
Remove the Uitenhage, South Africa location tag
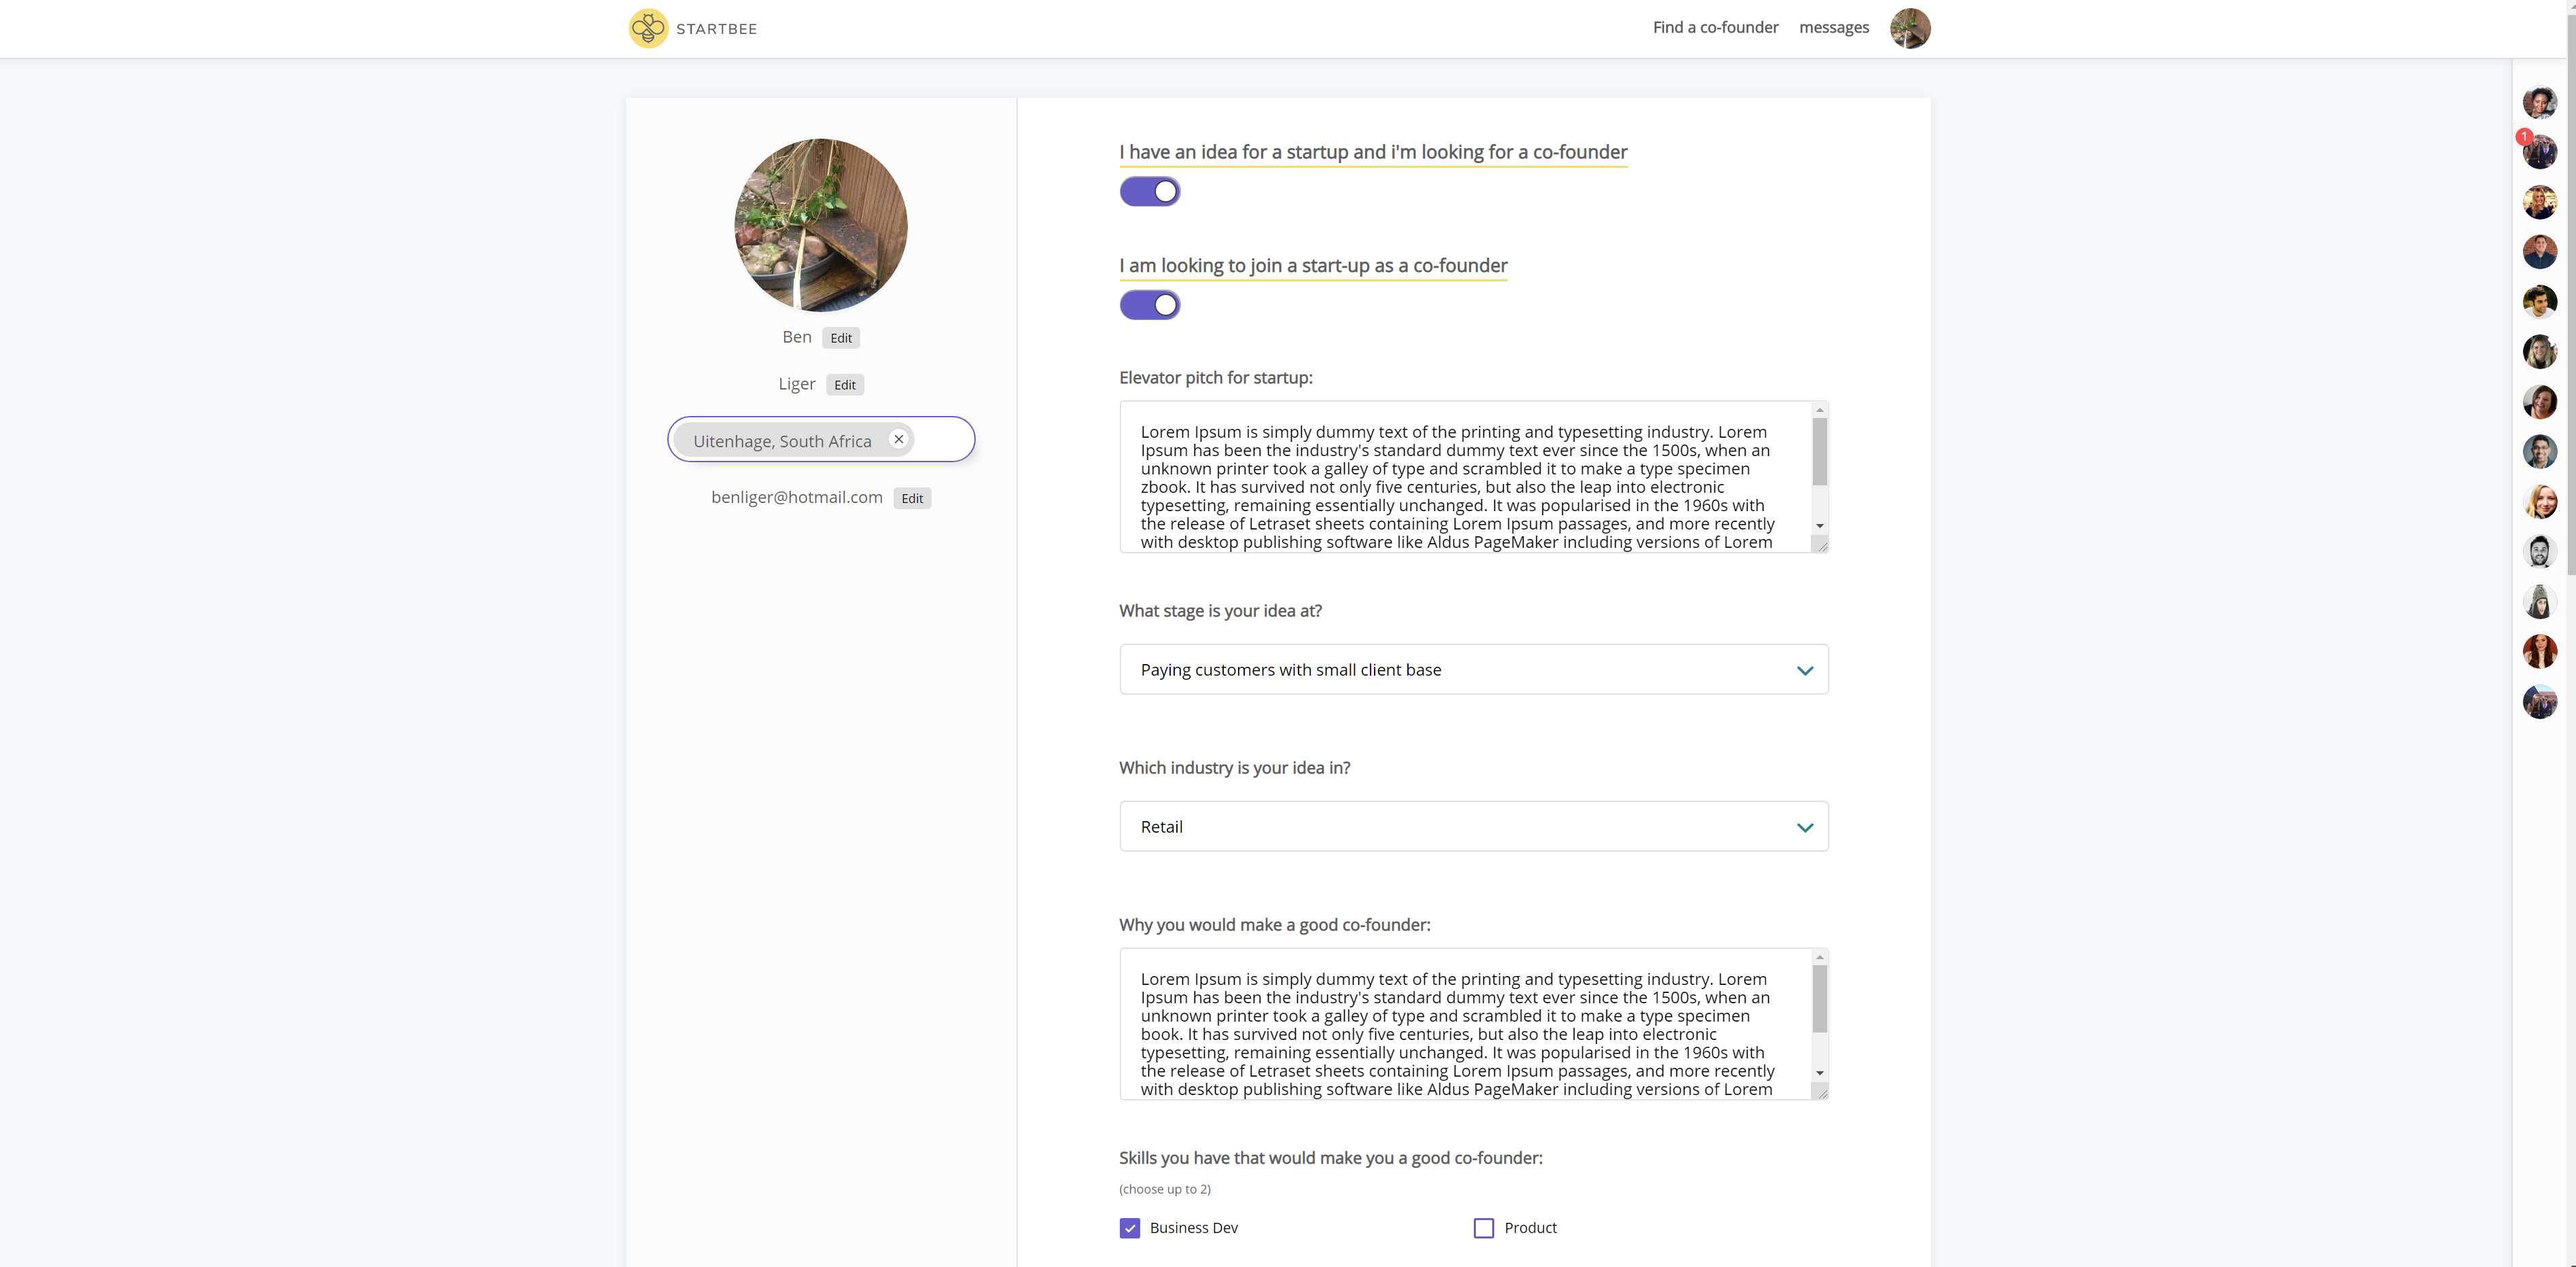tap(898, 439)
